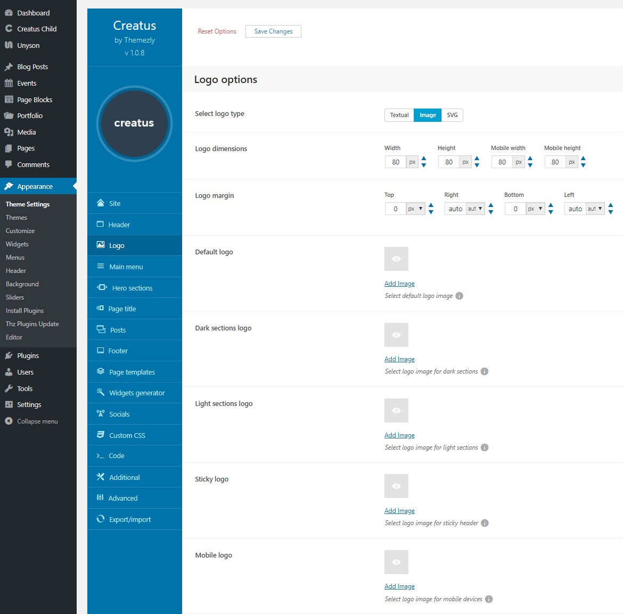The width and height of the screenshot is (623, 614).
Task: Click the Default logo info icon
Action: pos(459,296)
